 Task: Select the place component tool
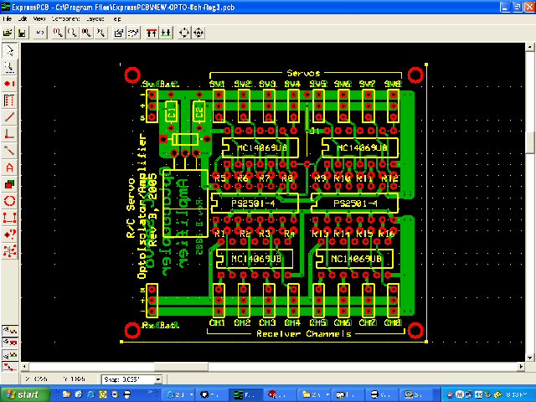pos(9,100)
